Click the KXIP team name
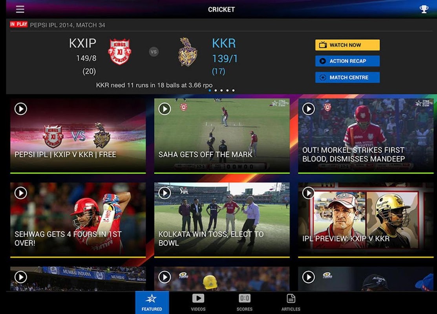 [x=82, y=43]
